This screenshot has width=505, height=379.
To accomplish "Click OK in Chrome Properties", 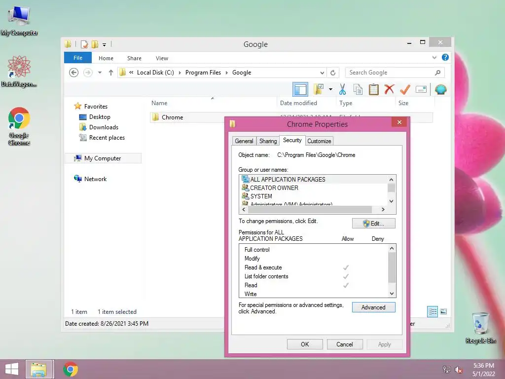I will (x=305, y=344).
